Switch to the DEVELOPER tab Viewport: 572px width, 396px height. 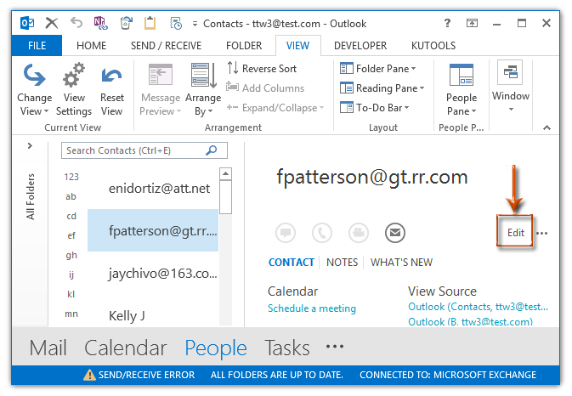pos(360,46)
